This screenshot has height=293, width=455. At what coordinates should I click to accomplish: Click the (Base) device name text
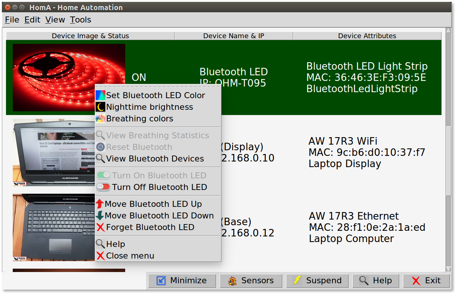tap(236, 222)
